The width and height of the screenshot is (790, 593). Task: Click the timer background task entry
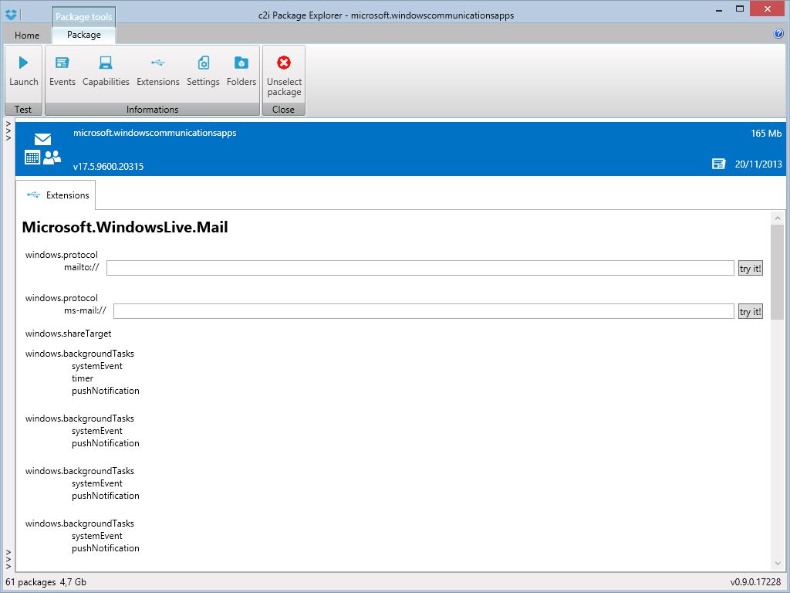(82, 378)
